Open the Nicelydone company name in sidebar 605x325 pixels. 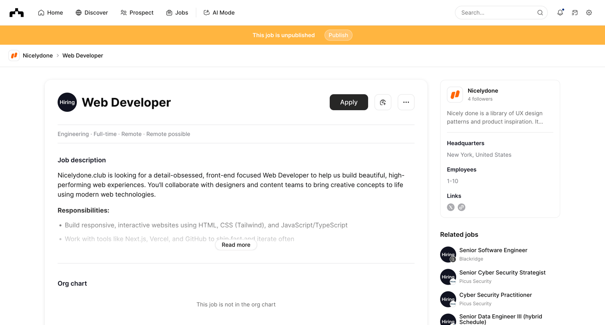(x=483, y=91)
